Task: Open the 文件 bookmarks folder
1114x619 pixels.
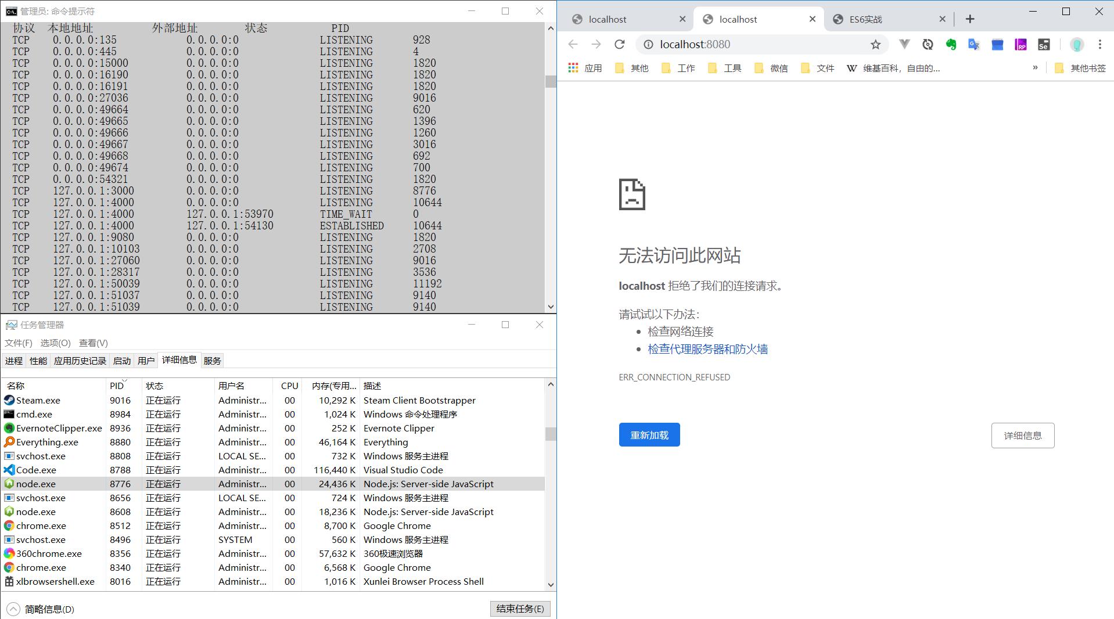Action: pos(817,68)
